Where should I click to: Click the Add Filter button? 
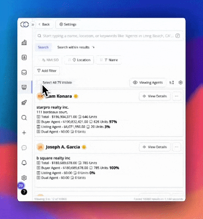pyautogui.click(x=47, y=71)
